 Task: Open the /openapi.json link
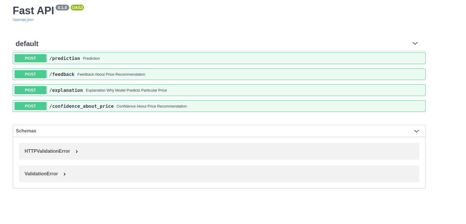pos(23,20)
